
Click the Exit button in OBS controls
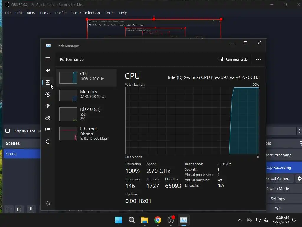coord(284,209)
